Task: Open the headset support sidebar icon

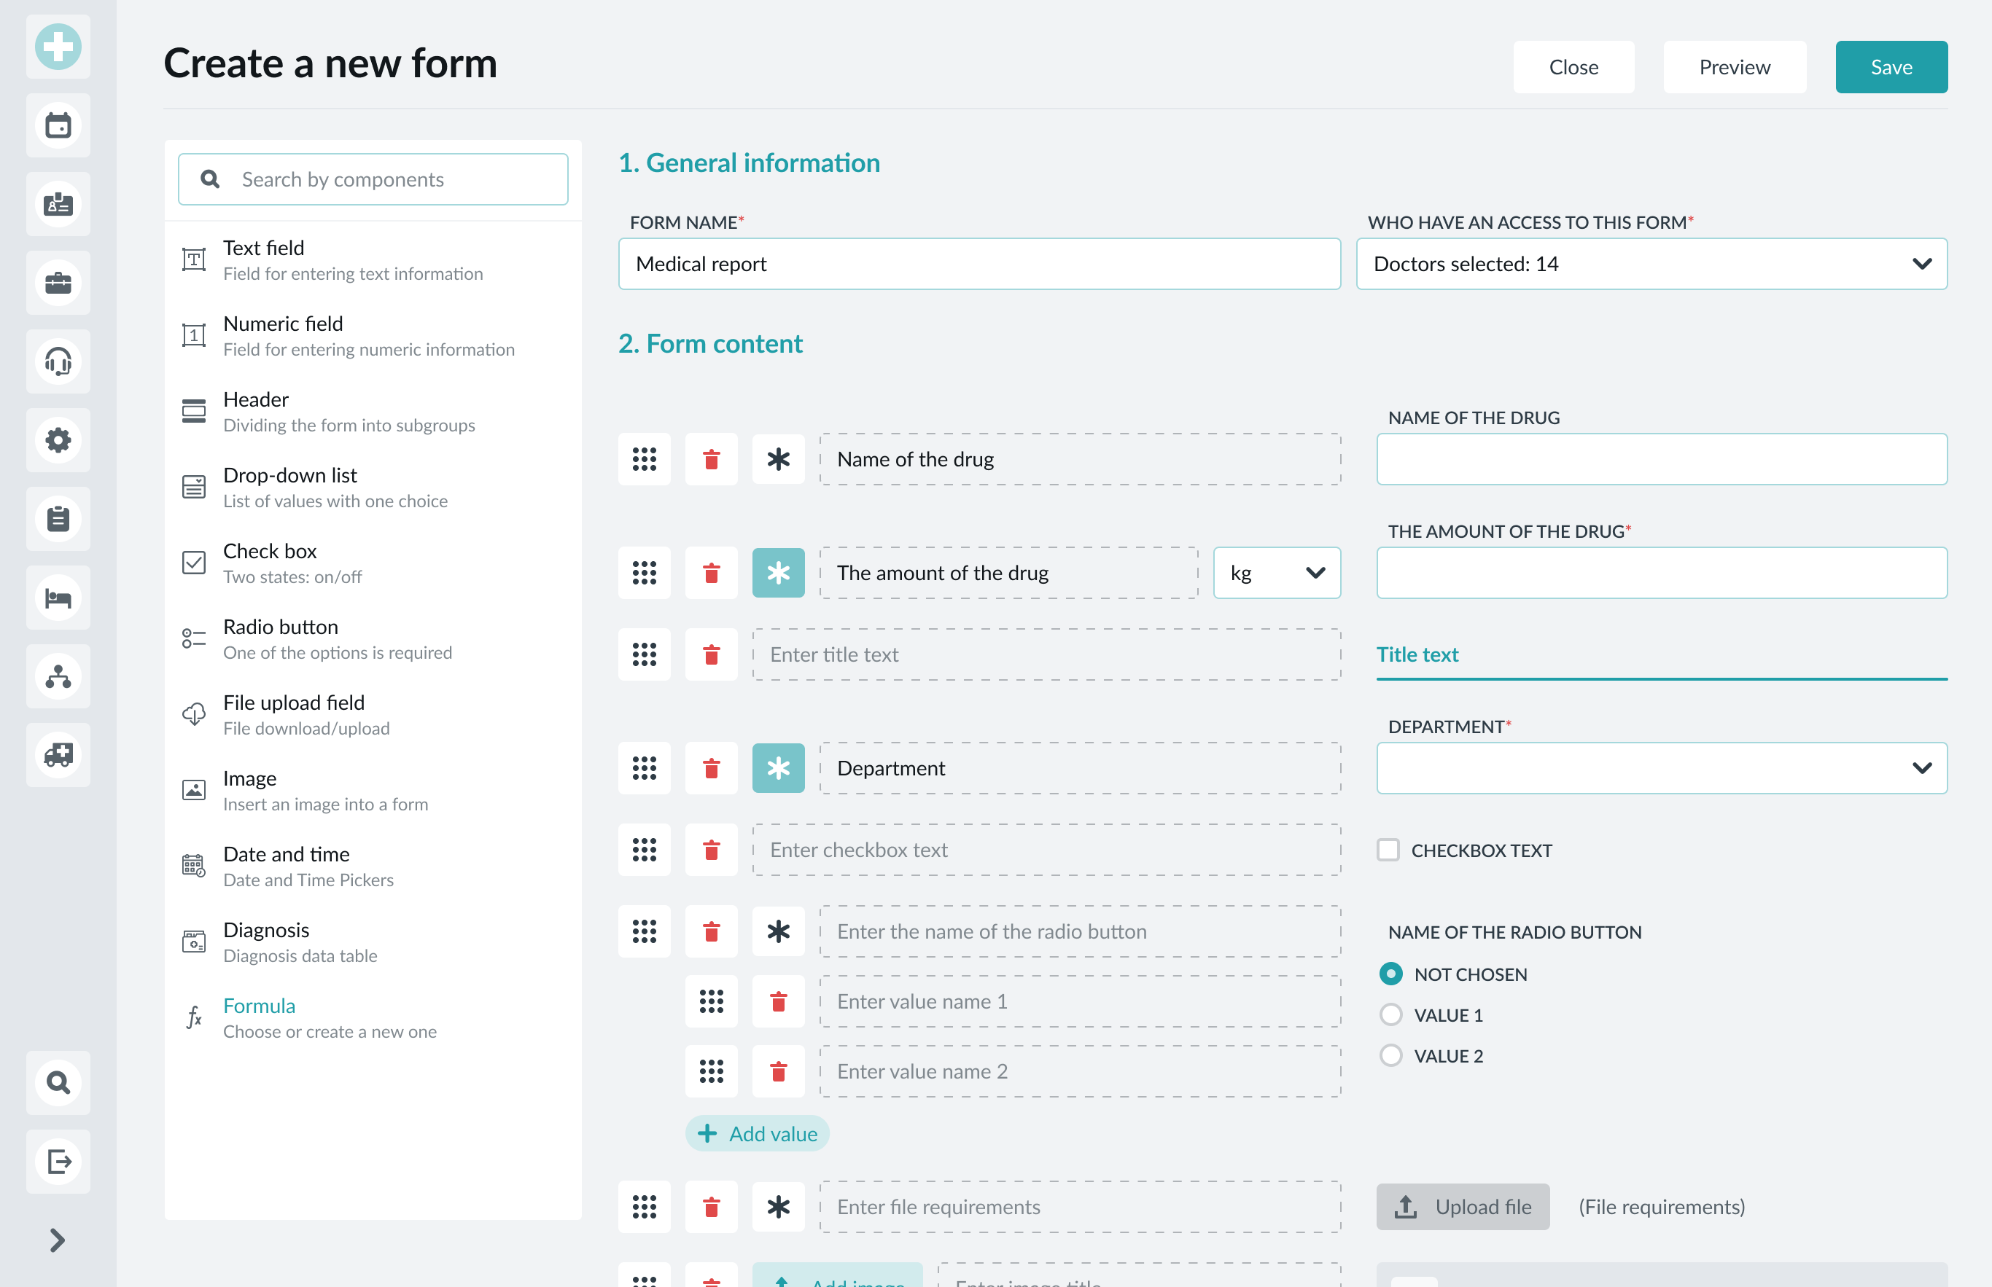Action: pos(58,362)
